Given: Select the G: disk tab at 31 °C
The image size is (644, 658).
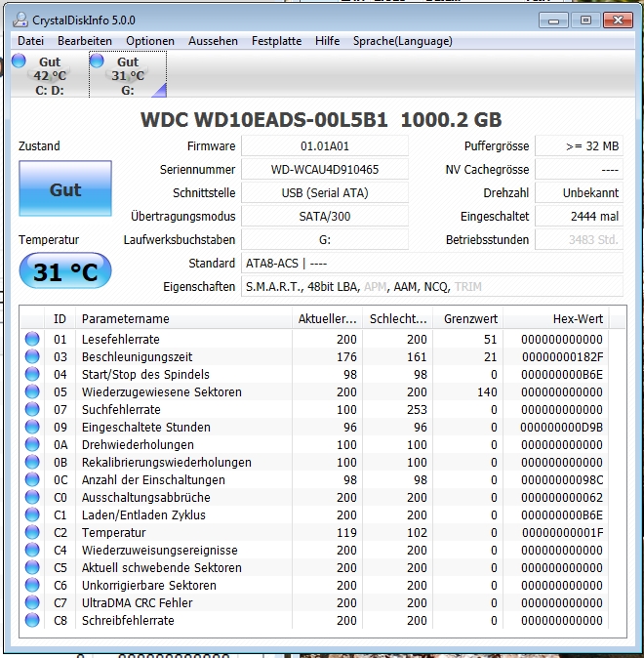Looking at the screenshot, I should [x=128, y=75].
